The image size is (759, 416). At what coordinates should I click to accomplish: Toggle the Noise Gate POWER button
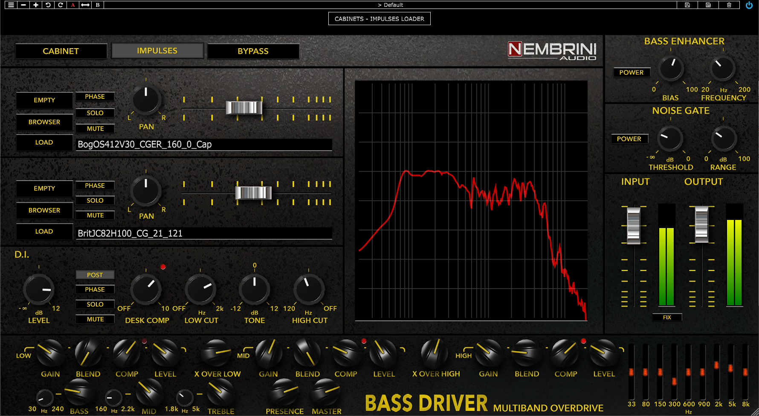pos(629,139)
